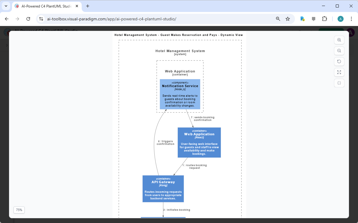Open the tab search dropdown arrow

[6, 6]
